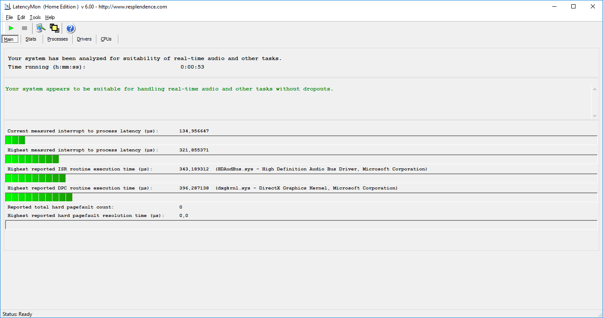
Task: Open the Help menu
Action: tap(50, 17)
